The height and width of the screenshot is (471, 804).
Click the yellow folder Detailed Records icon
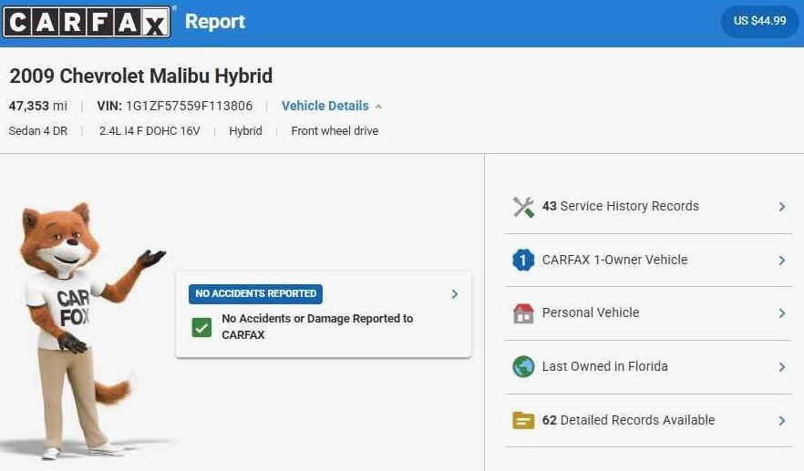[523, 420]
